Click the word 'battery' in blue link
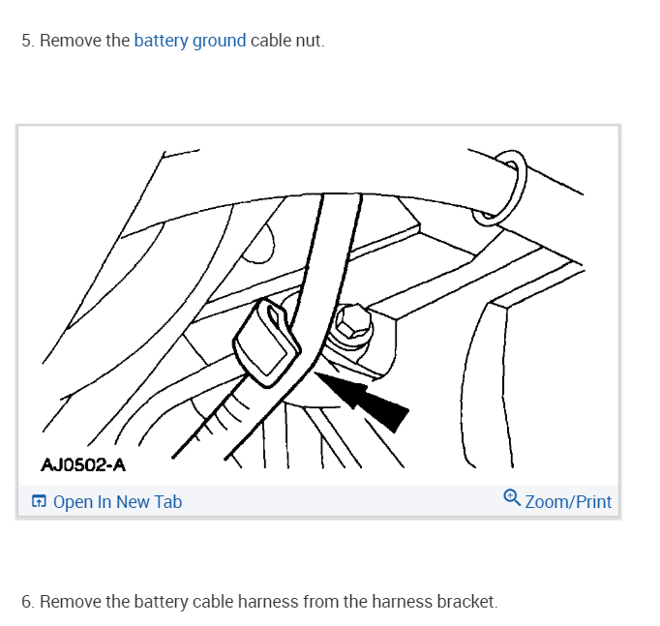660x626 pixels. pos(162,42)
